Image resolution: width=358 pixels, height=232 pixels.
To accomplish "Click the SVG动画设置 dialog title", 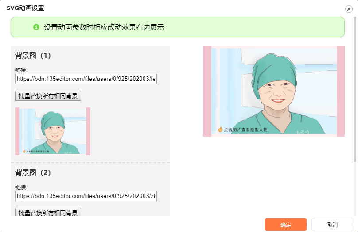I will click(25, 8).
